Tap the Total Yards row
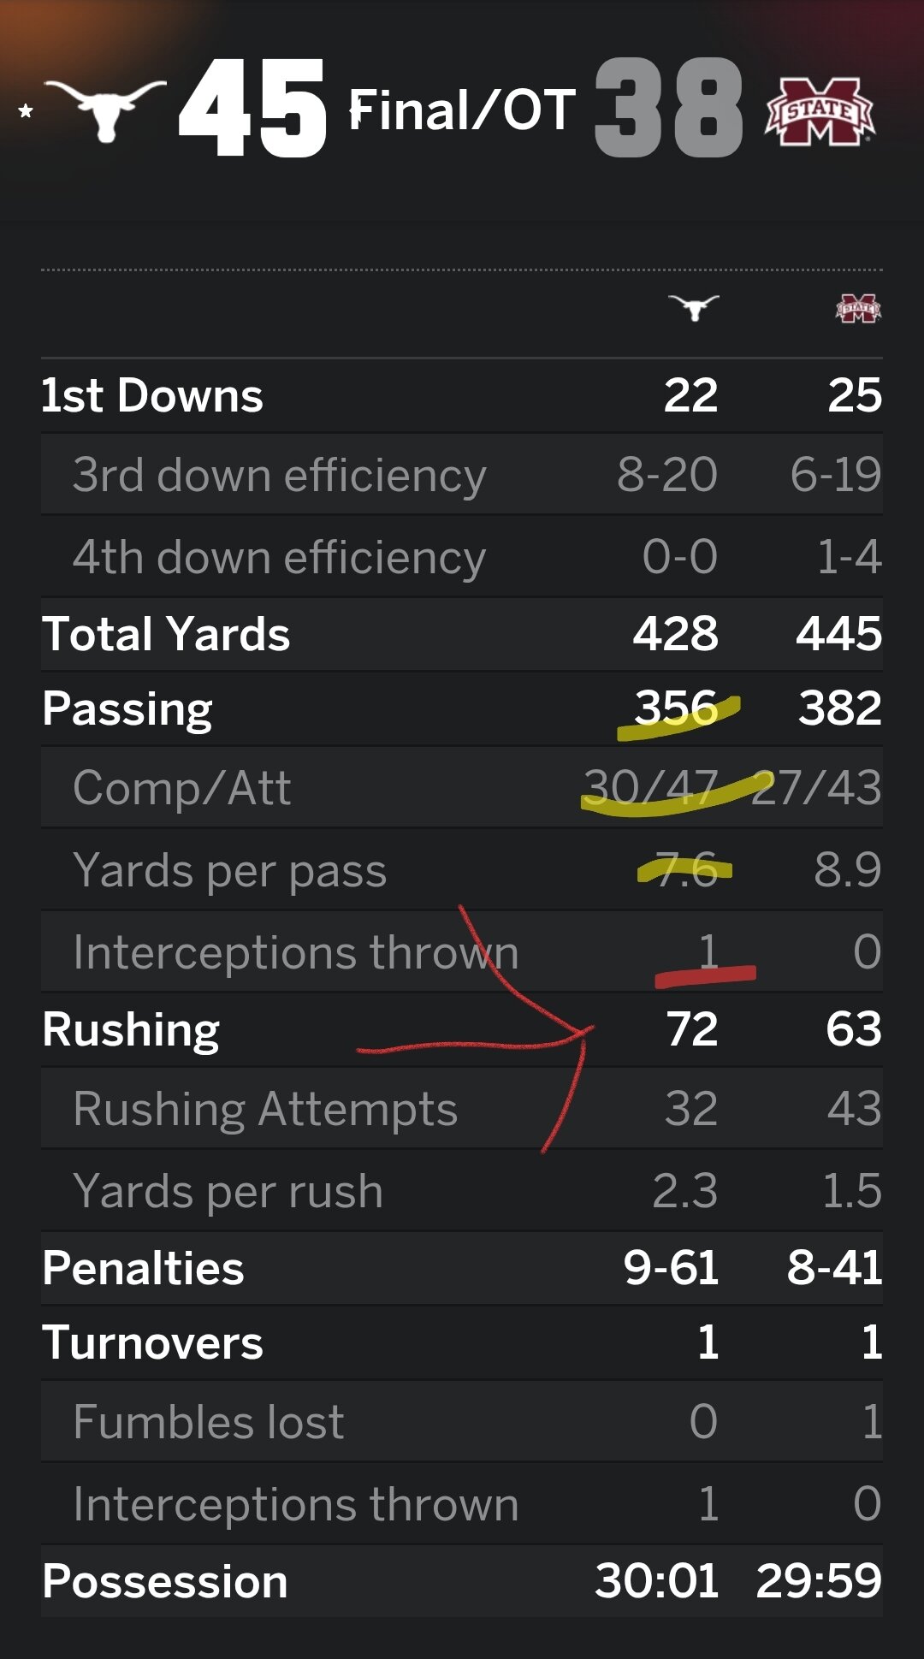The height and width of the screenshot is (1659, 924). [x=462, y=634]
